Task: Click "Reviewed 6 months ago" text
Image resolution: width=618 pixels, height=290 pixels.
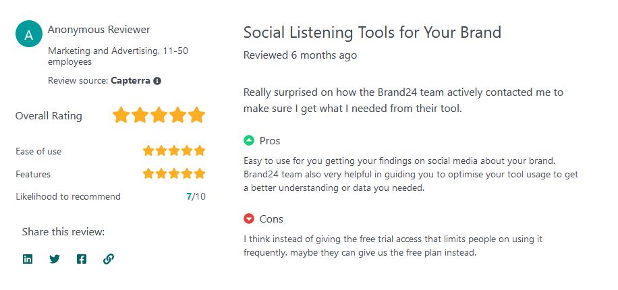Action: (300, 55)
